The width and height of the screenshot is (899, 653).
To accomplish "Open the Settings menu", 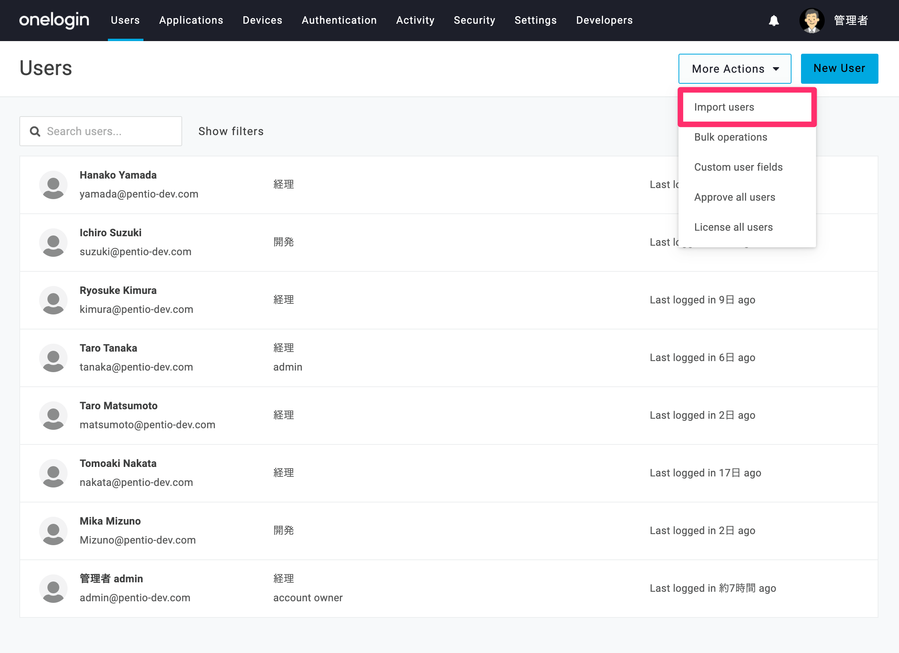I will (x=535, y=20).
